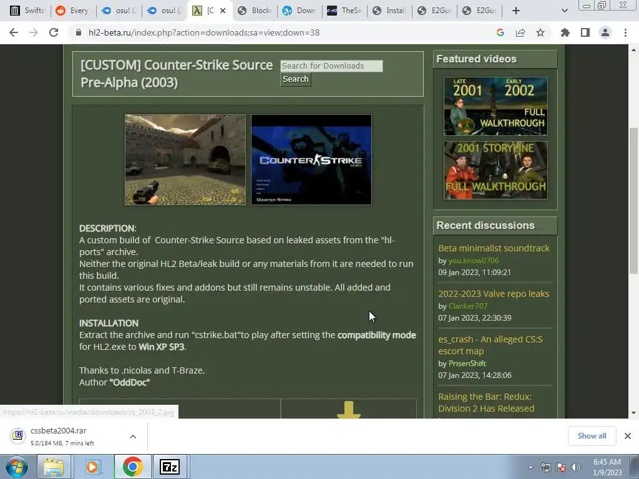
Task: Open user Clanker707 profile link
Action: coord(468,306)
